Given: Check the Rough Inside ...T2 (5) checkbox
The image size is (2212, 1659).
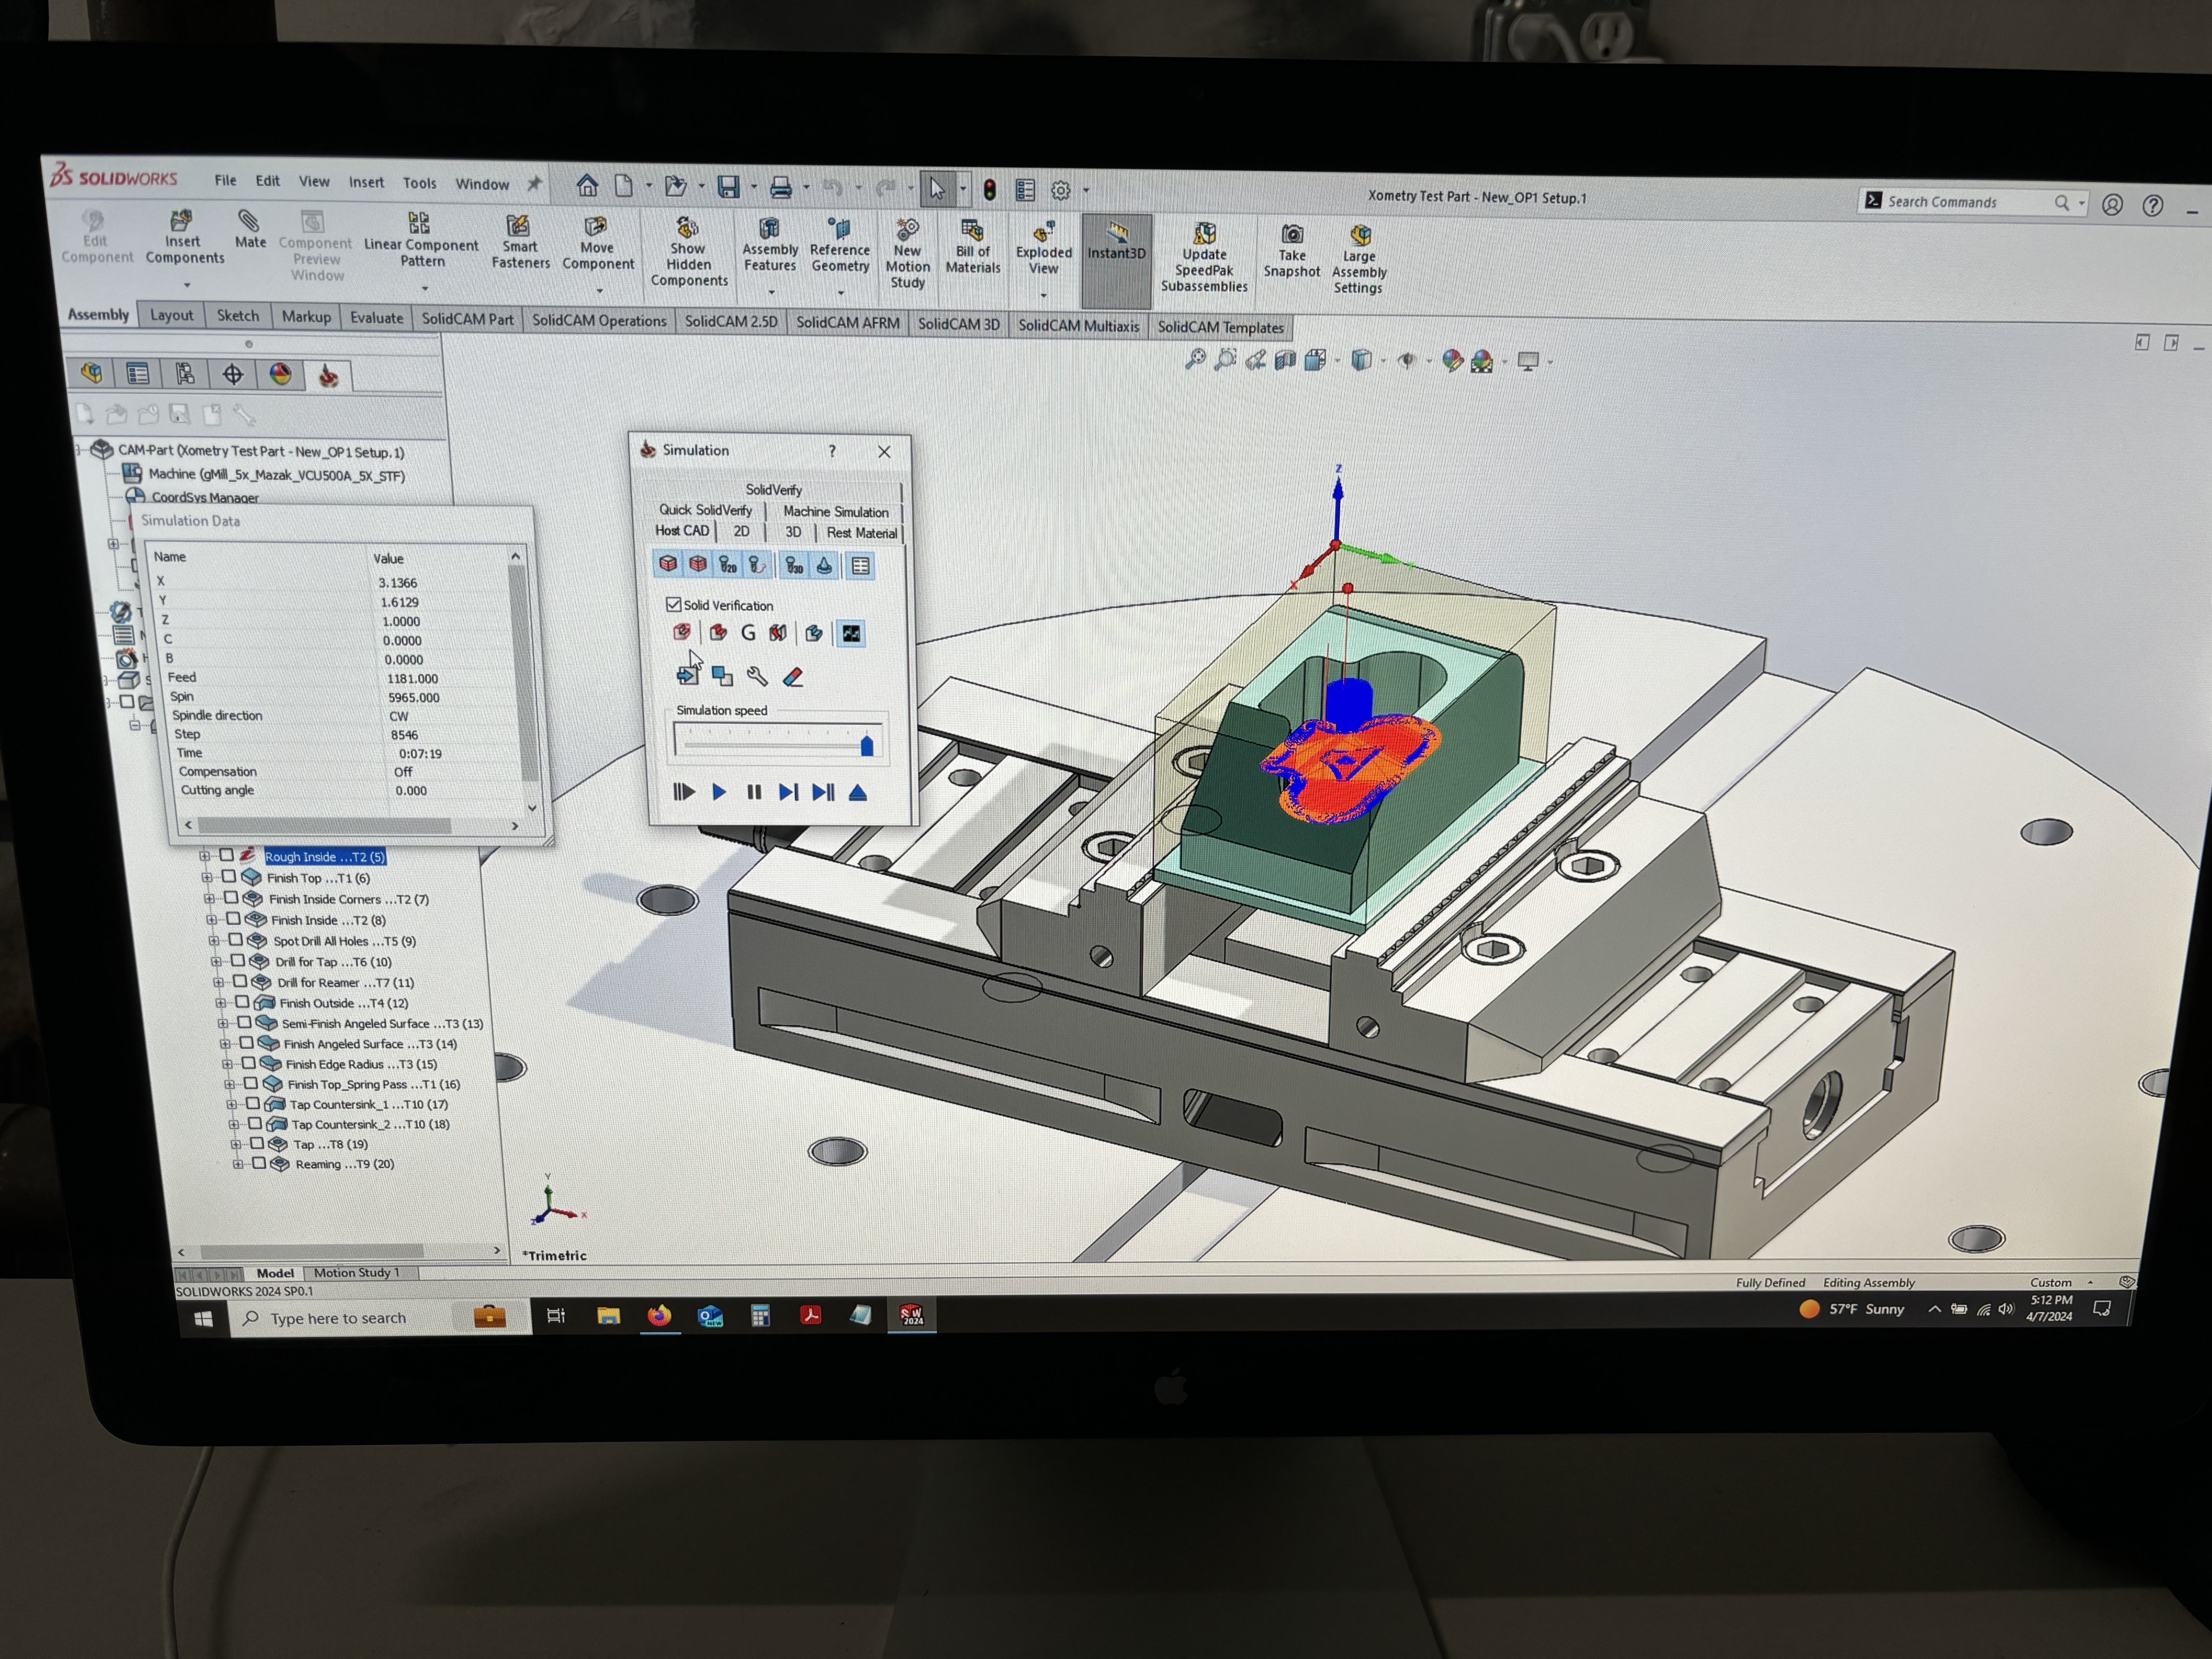Looking at the screenshot, I should point(226,855).
